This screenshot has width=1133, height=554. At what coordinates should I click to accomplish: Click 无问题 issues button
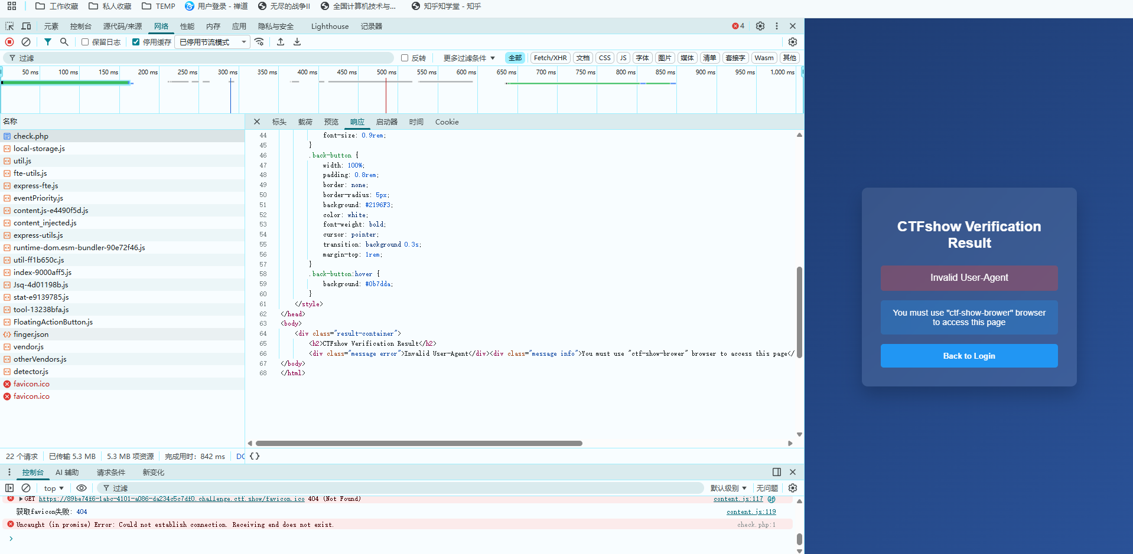pyautogui.click(x=767, y=488)
